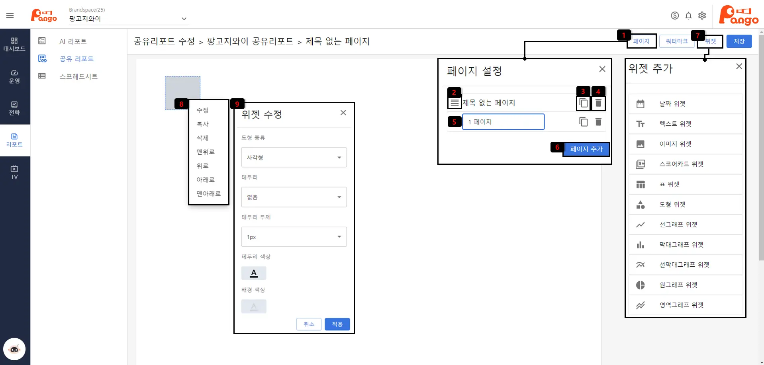Click the 페이지 추가 button
The width and height of the screenshot is (764, 365).
586,149
